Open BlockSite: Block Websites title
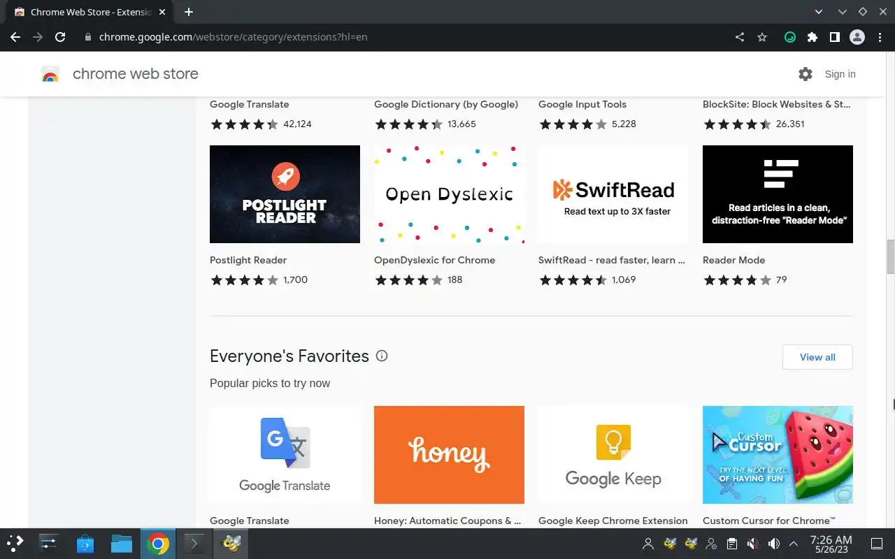895x559 pixels. [777, 104]
